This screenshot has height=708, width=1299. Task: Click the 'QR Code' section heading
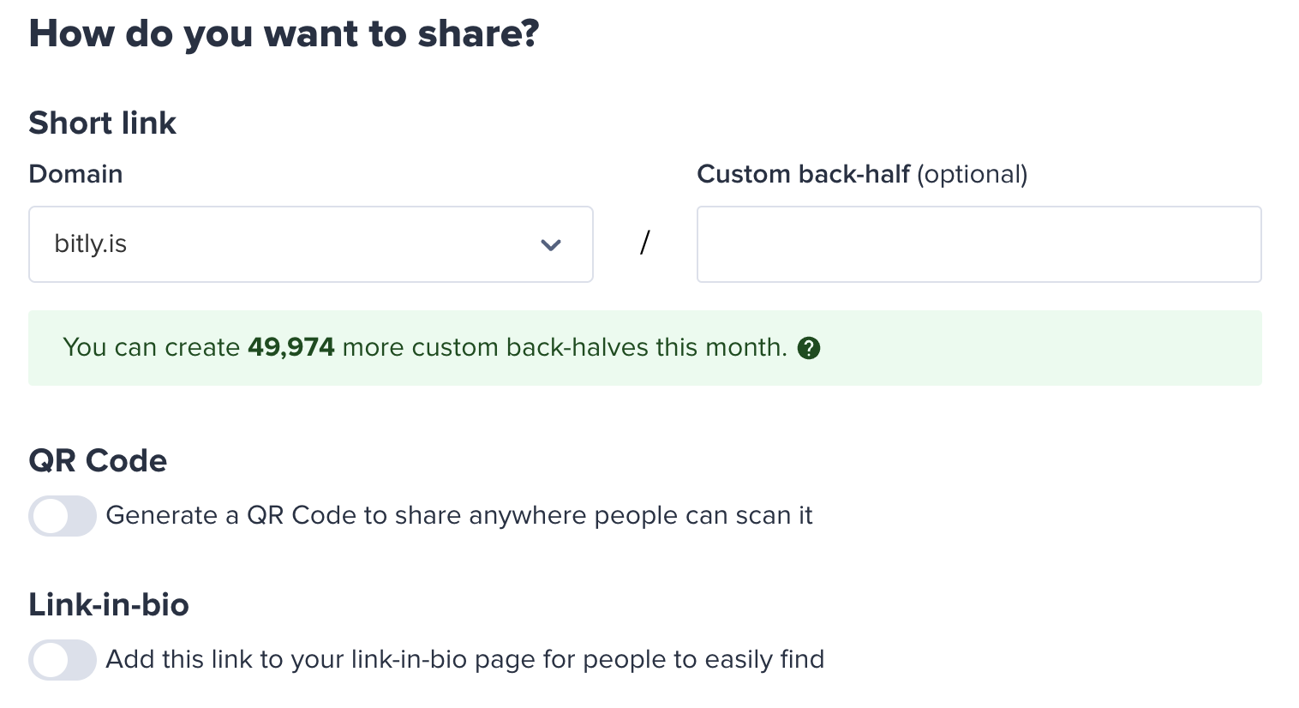(x=98, y=461)
